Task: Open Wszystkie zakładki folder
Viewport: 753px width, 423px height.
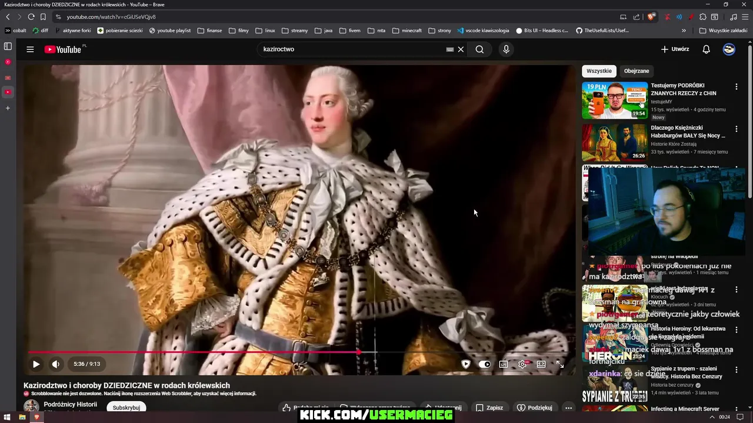Action: coord(723,31)
